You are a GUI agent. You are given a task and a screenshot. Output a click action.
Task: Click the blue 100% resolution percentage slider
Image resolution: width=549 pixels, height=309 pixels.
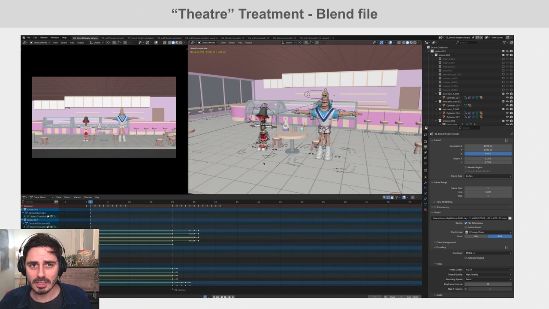488,154
